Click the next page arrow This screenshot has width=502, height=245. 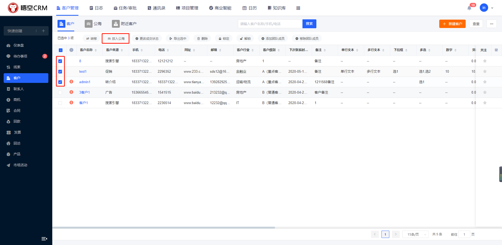tap(396, 234)
